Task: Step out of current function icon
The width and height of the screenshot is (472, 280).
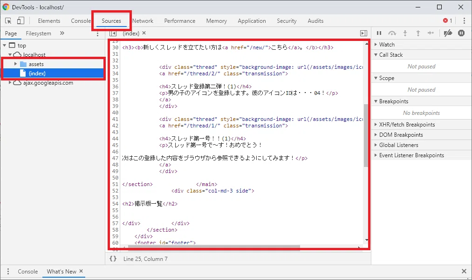Action: point(418,33)
